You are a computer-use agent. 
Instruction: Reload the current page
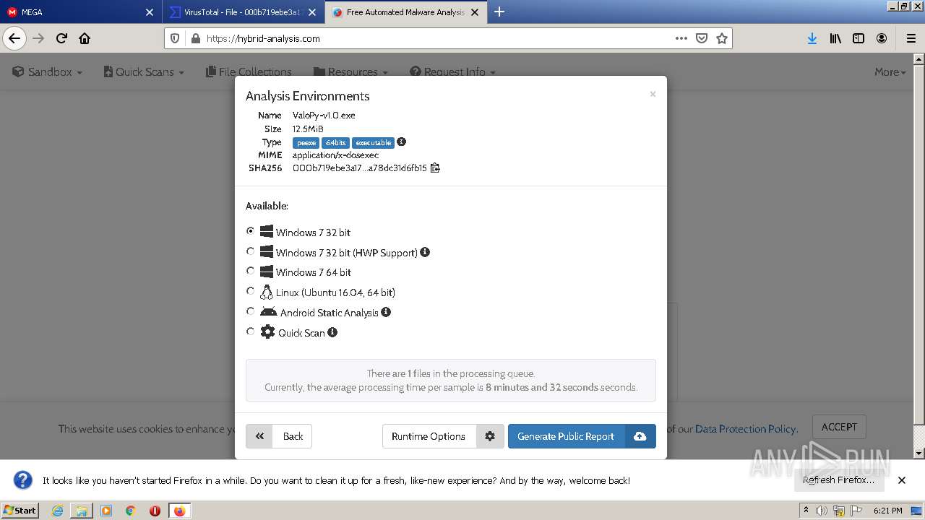pos(61,38)
